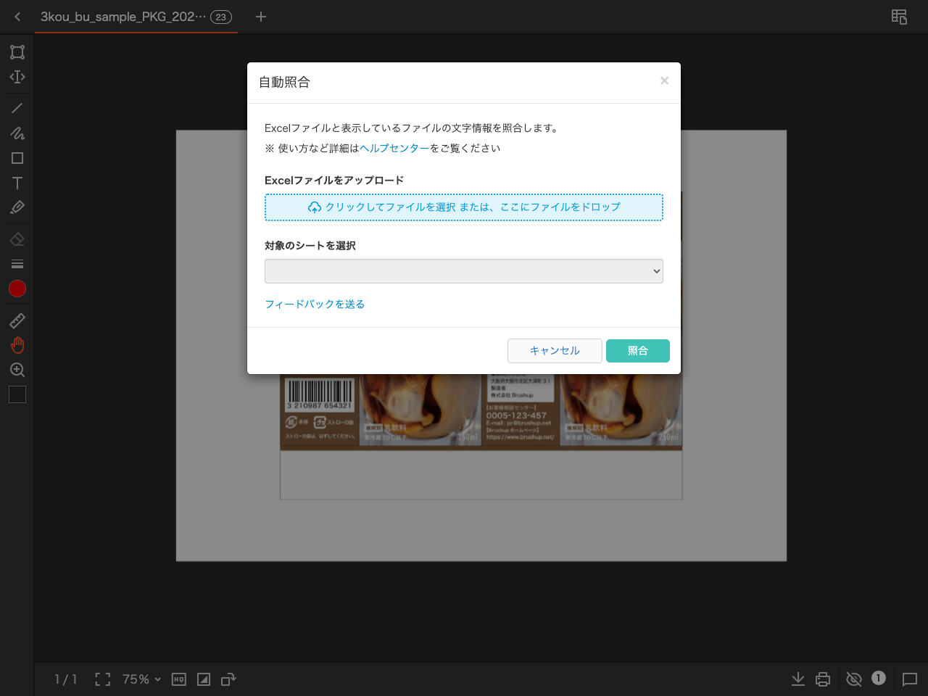Toggle the display invert contrast mode

204,679
